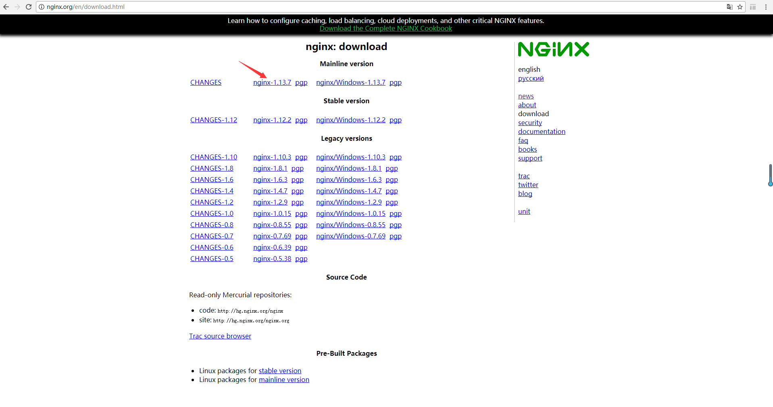This screenshot has width=773, height=407.
Task: Download nginx/Windows-1.8.1
Action: click(349, 168)
